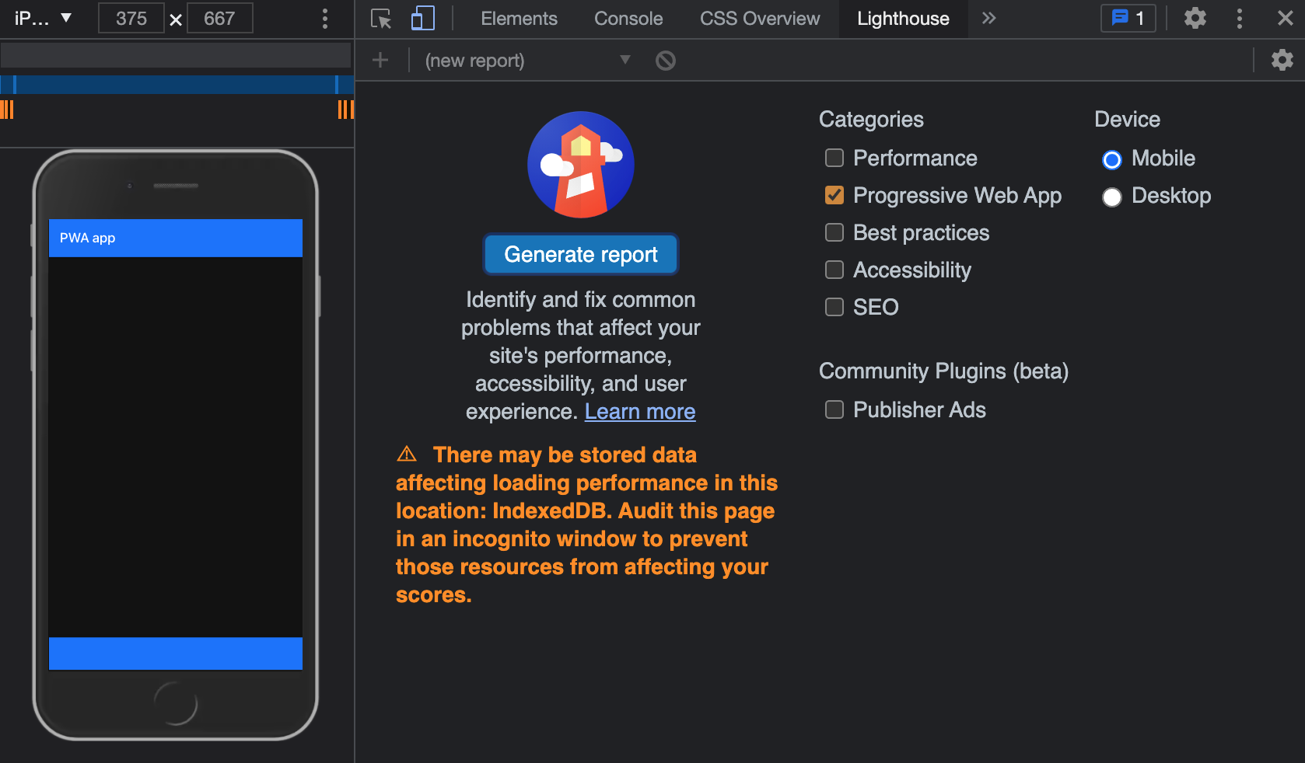Open the CSS Overview tab
The height and width of the screenshot is (763, 1305).
pyautogui.click(x=760, y=19)
